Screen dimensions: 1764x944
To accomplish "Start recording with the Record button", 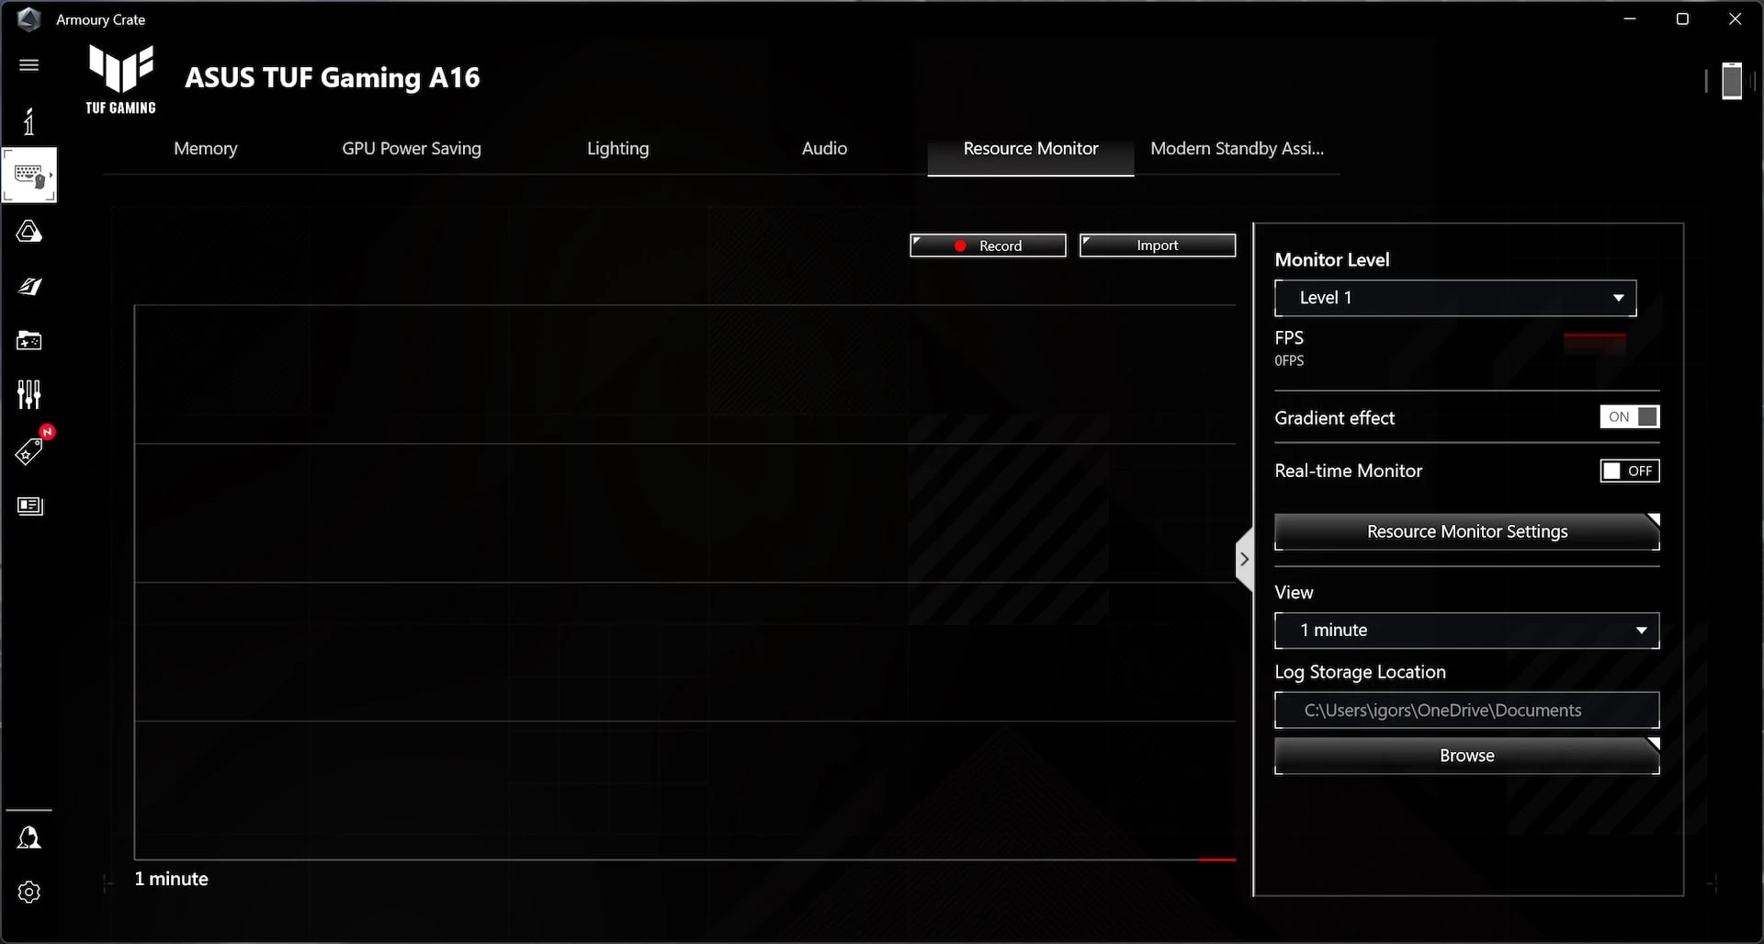I will point(988,245).
